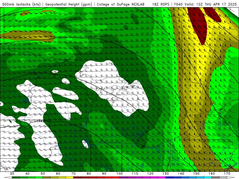Click the 'F040 Valid: 10Z THU APR 17 2025' text
The height and width of the screenshot is (179, 239).
tap(205, 4)
